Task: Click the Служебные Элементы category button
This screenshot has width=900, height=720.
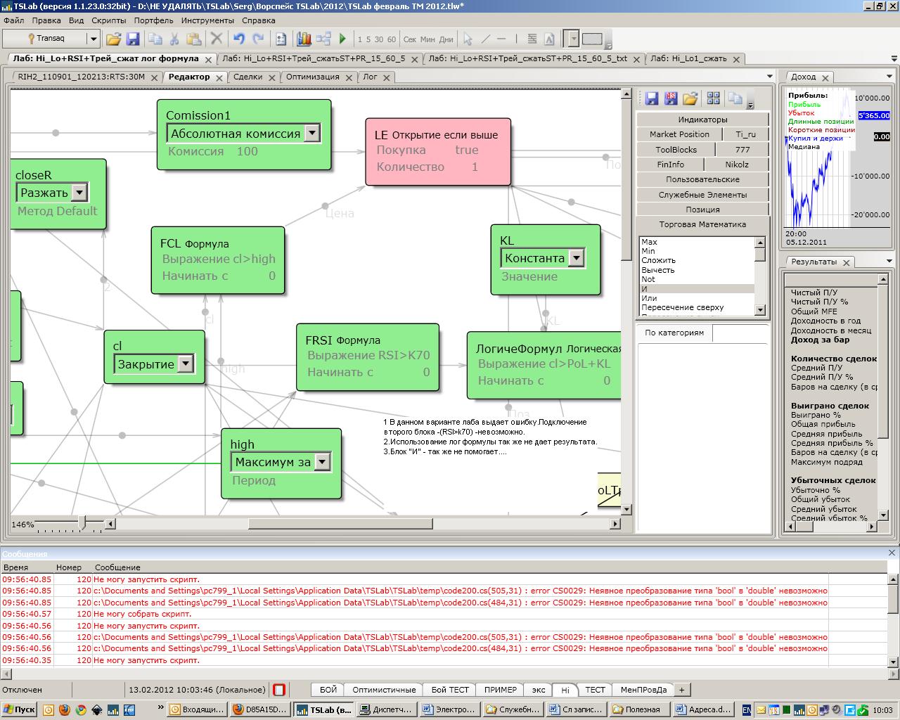Action: pos(702,195)
